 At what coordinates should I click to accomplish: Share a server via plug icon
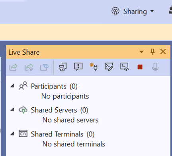pyautogui.click(x=94, y=67)
